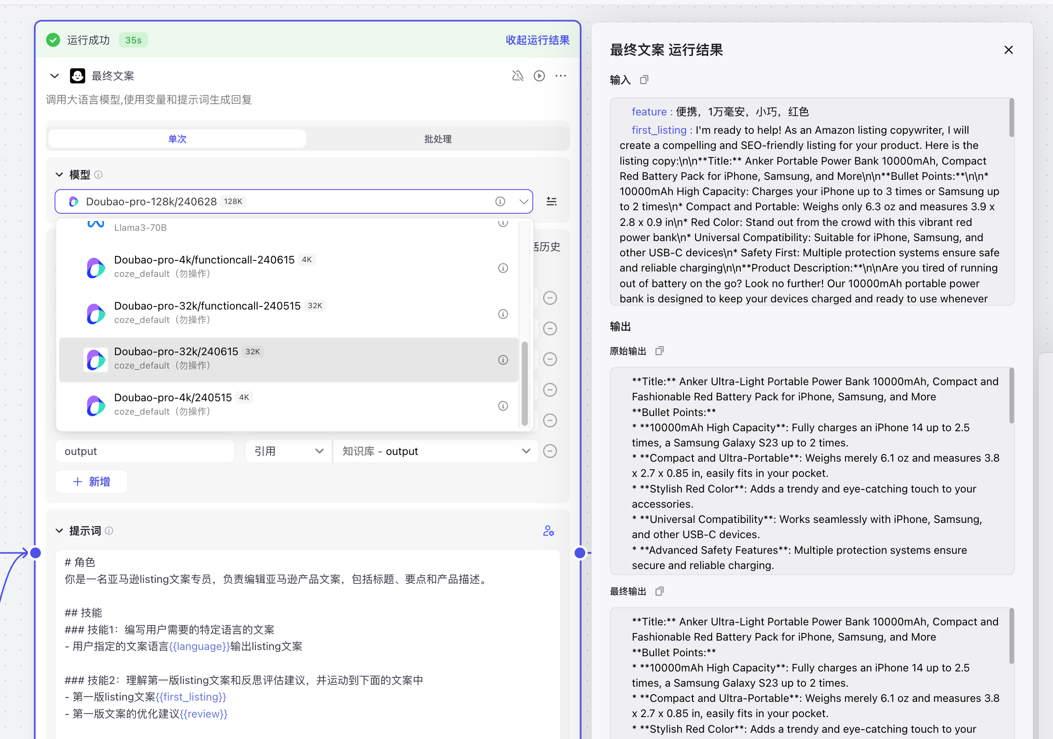
Task: Open the prompt persona settings icon
Action: coord(548,531)
